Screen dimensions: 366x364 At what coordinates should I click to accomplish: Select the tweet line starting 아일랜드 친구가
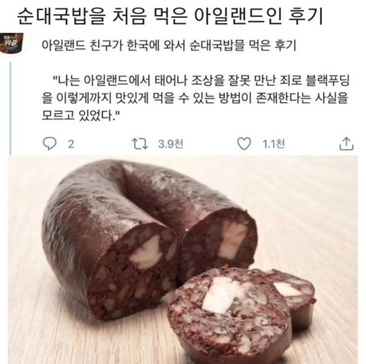click(x=169, y=46)
